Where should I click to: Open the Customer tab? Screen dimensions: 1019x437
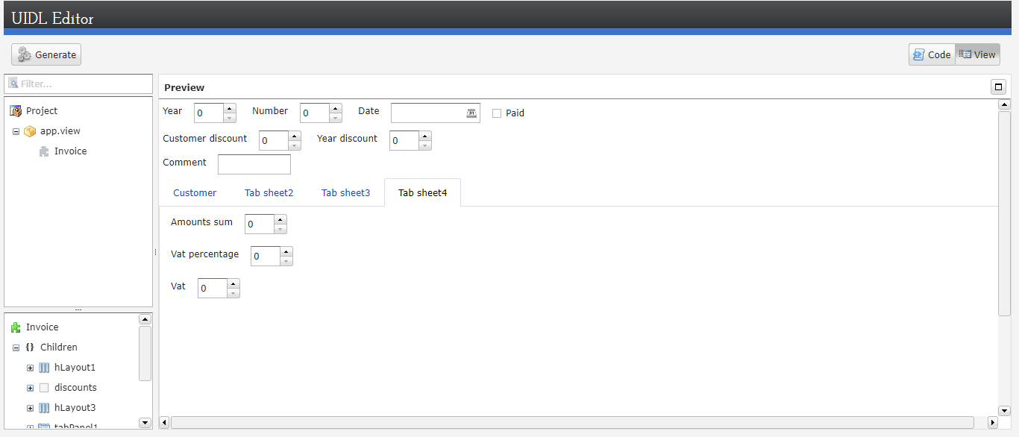[195, 193]
